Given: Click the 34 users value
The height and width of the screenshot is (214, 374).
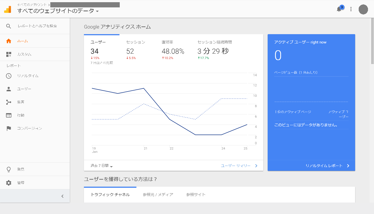Looking at the screenshot, I should [x=95, y=51].
